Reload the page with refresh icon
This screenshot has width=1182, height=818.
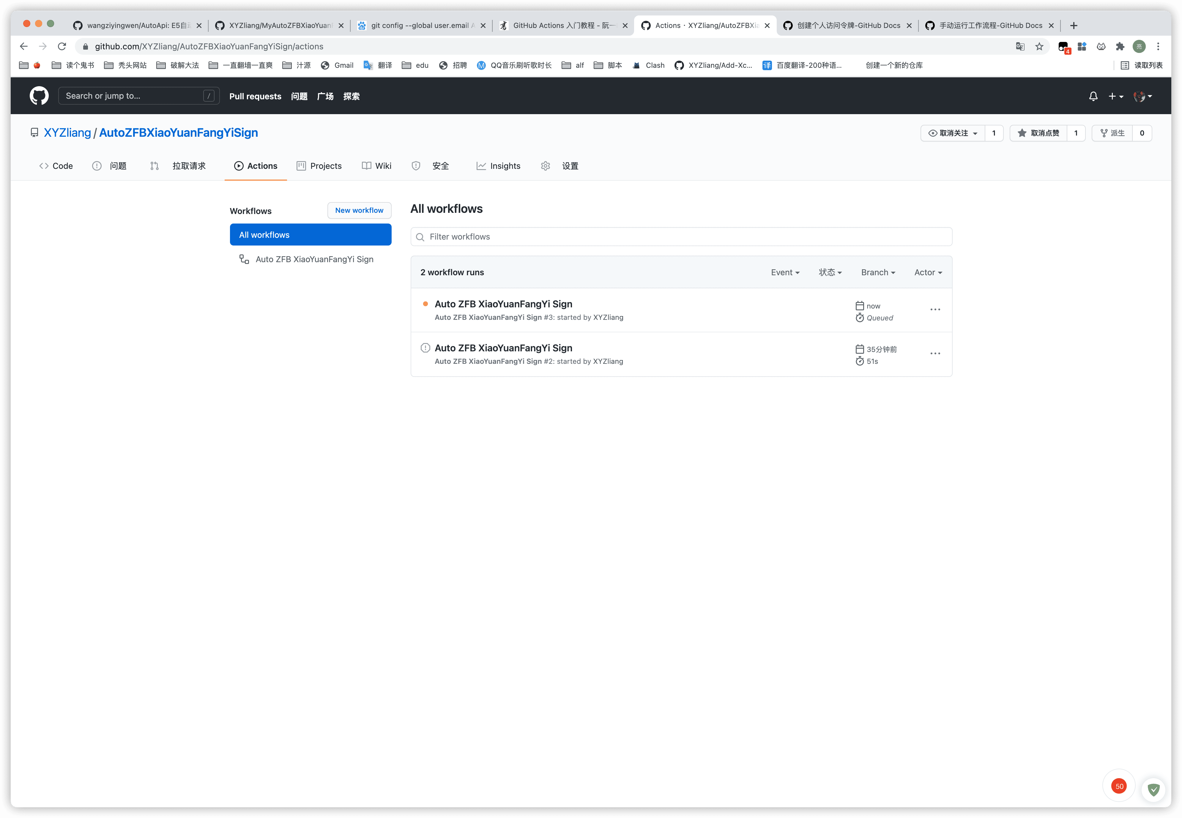point(62,47)
